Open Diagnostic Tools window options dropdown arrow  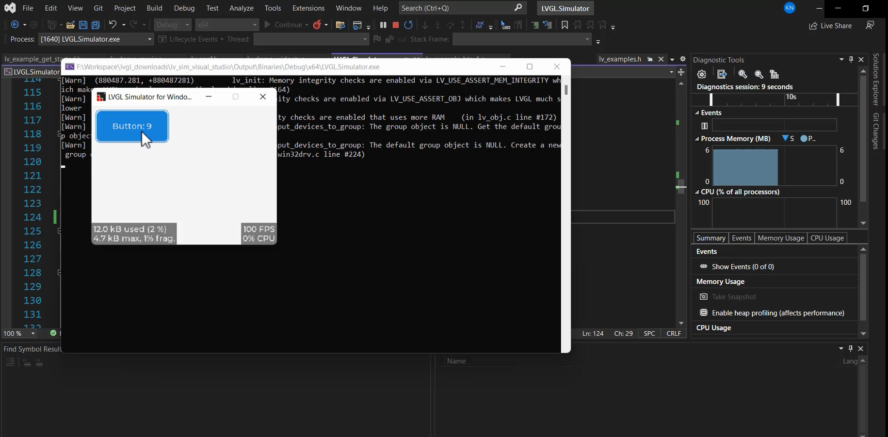pos(841,59)
